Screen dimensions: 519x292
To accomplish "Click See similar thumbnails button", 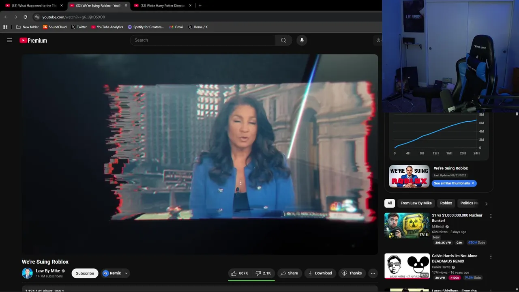I will (454, 183).
